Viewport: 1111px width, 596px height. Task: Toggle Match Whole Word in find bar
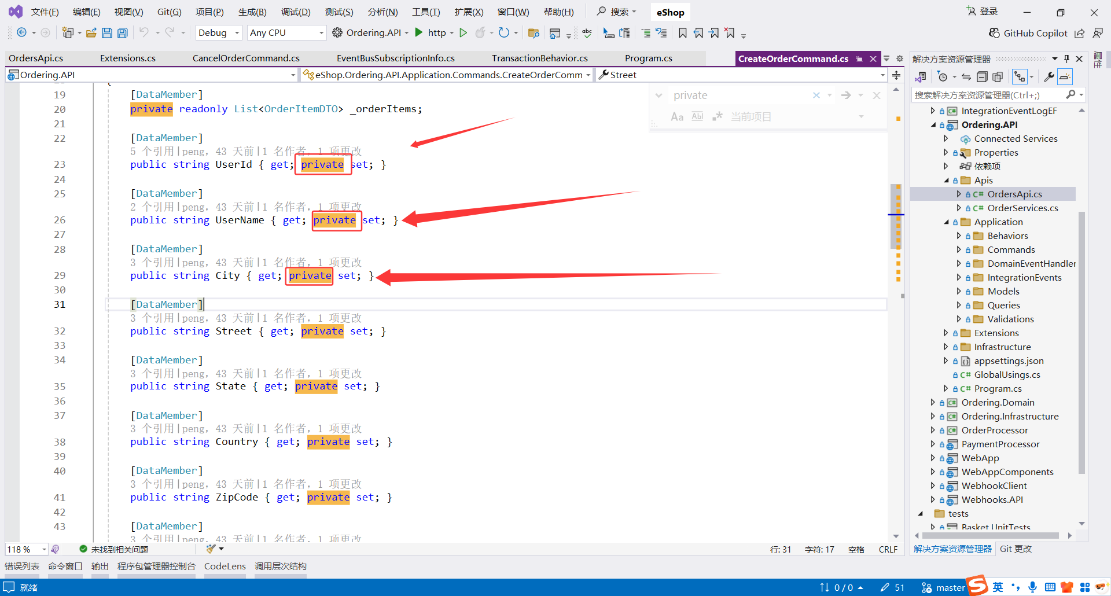click(697, 116)
